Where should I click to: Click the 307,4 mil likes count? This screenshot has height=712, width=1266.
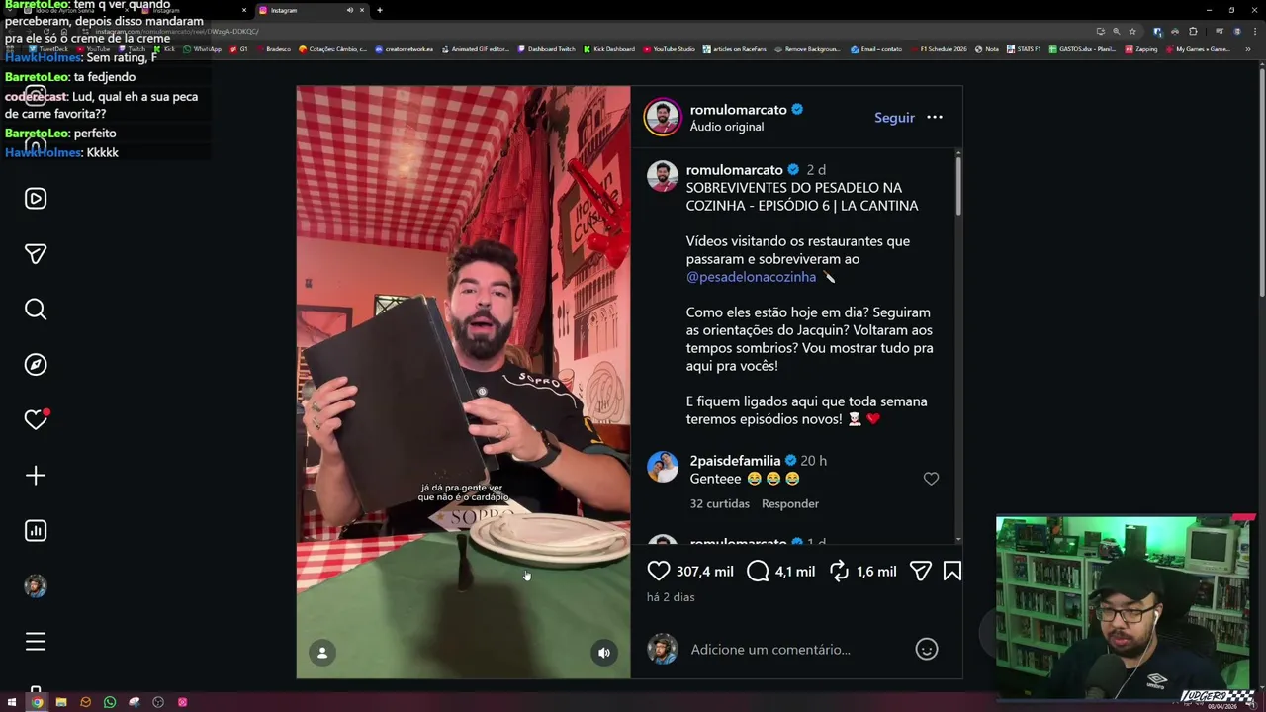[x=704, y=572]
